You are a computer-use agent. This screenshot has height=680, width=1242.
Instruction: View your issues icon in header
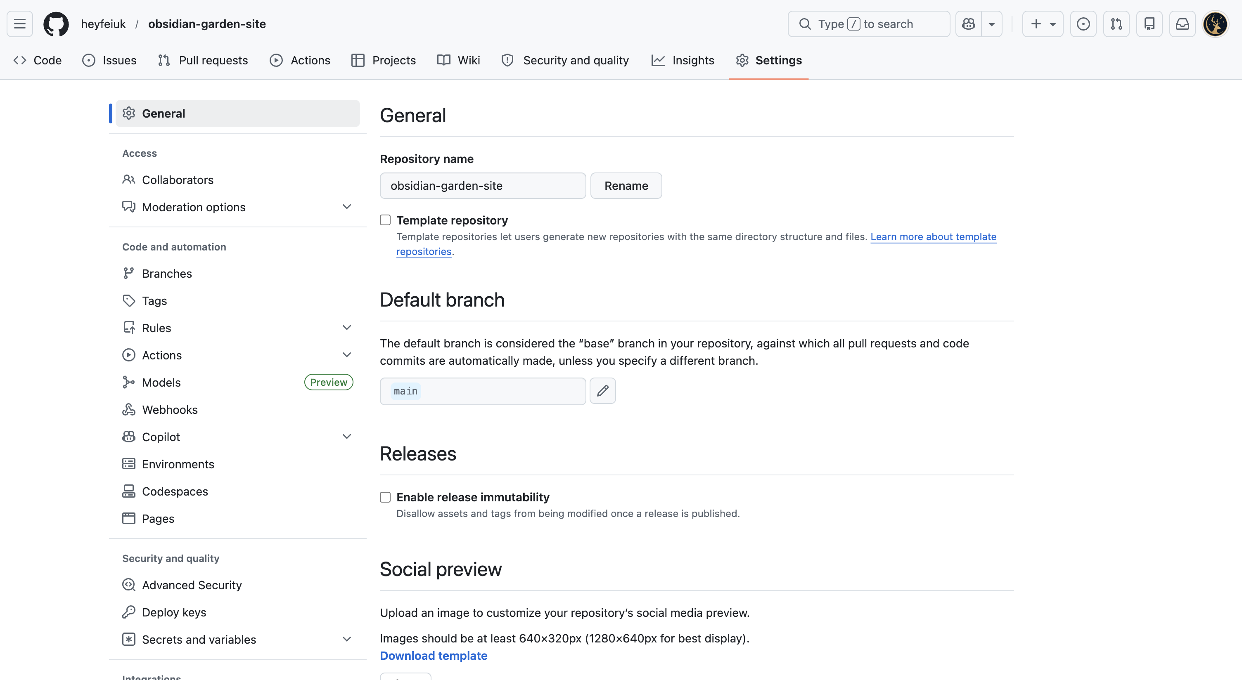(x=1083, y=24)
